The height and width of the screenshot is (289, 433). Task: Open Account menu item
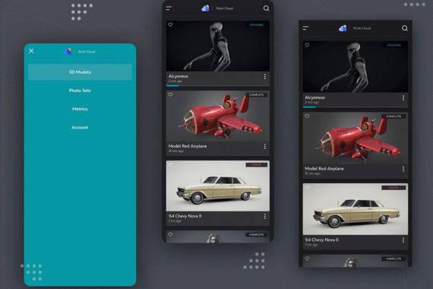[x=80, y=128]
